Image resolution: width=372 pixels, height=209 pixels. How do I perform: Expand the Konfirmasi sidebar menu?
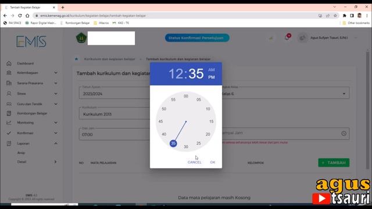click(x=32, y=133)
